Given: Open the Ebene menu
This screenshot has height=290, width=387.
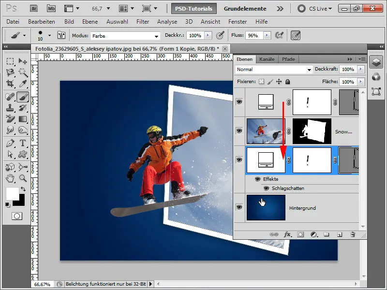Looking at the screenshot, I should [90, 22].
